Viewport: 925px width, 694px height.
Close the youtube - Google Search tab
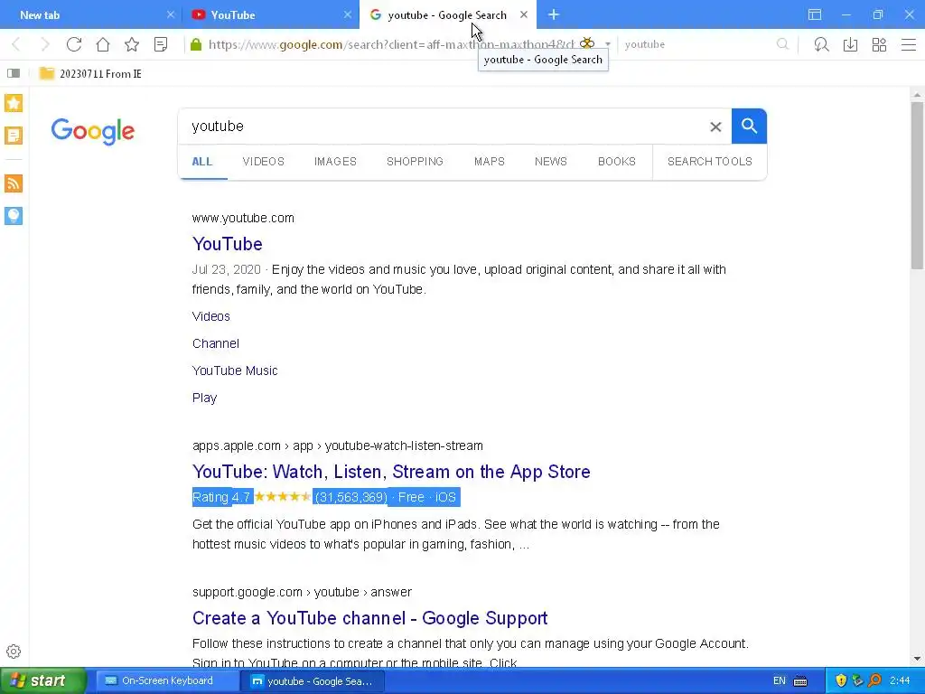pyautogui.click(x=524, y=14)
